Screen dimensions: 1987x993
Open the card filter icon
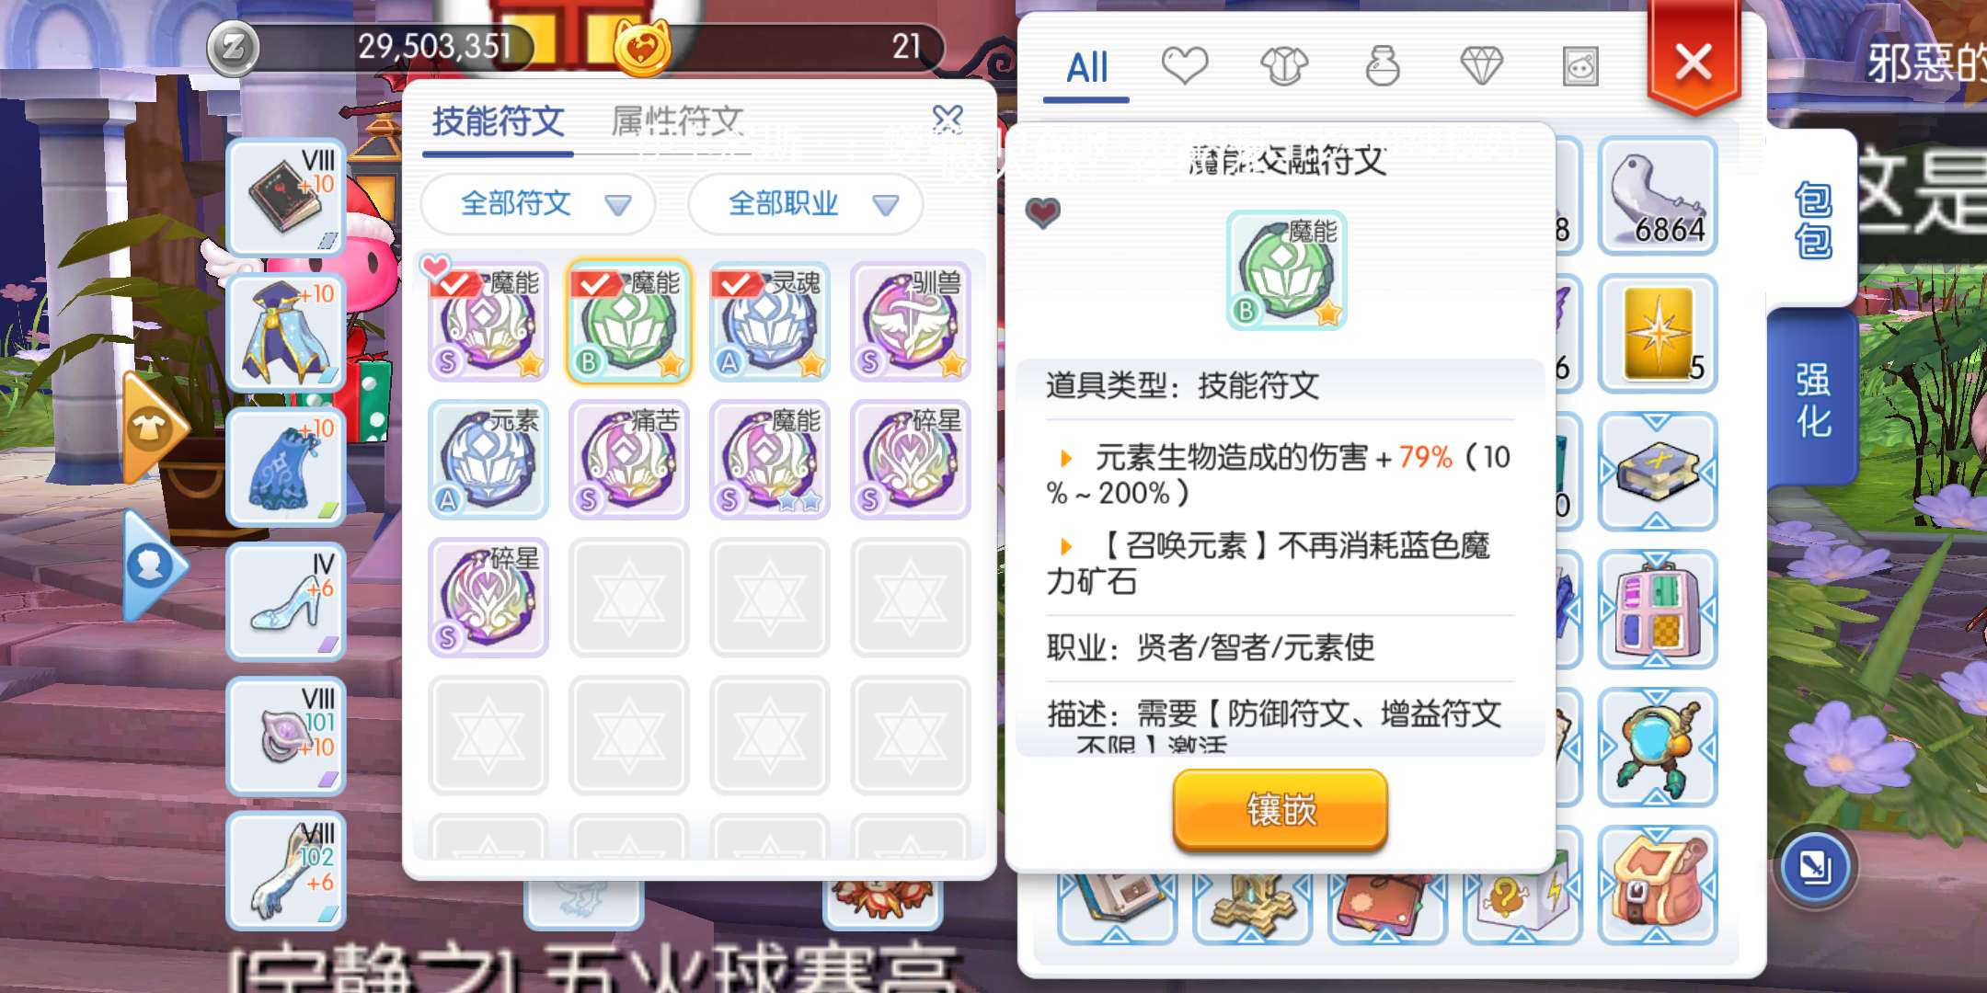tap(1580, 66)
